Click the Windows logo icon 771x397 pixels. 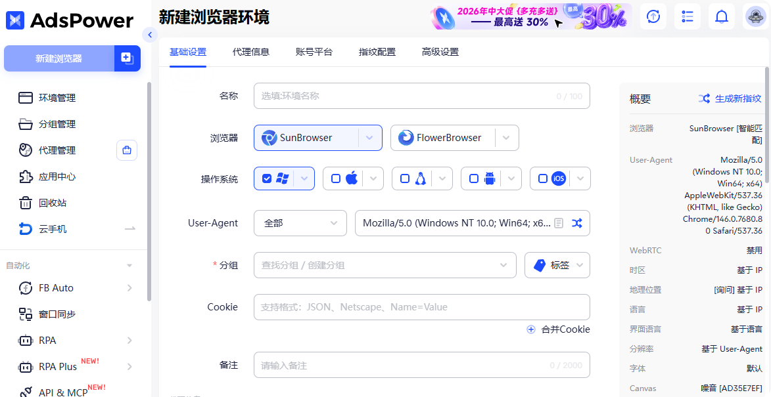click(282, 178)
